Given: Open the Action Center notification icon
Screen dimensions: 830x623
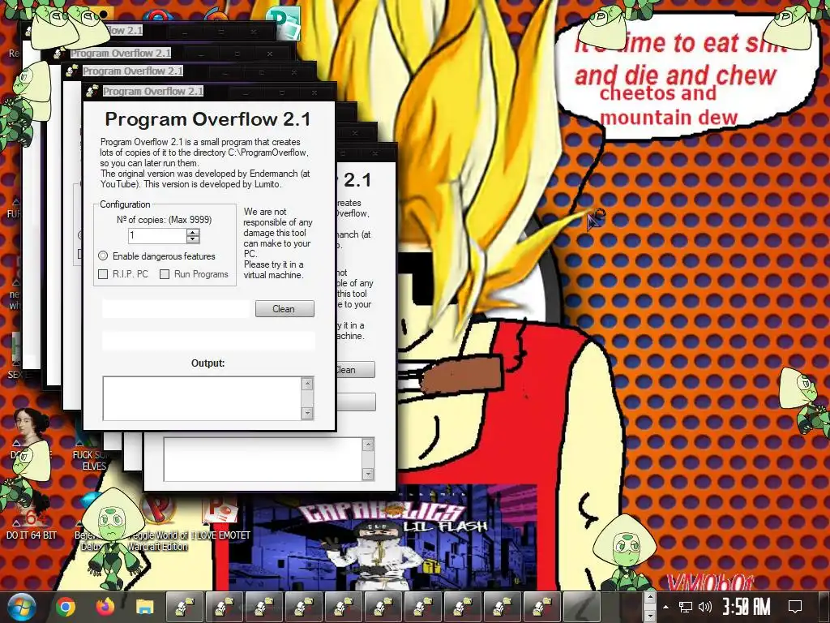Looking at the screenshot, I should 794,607.
